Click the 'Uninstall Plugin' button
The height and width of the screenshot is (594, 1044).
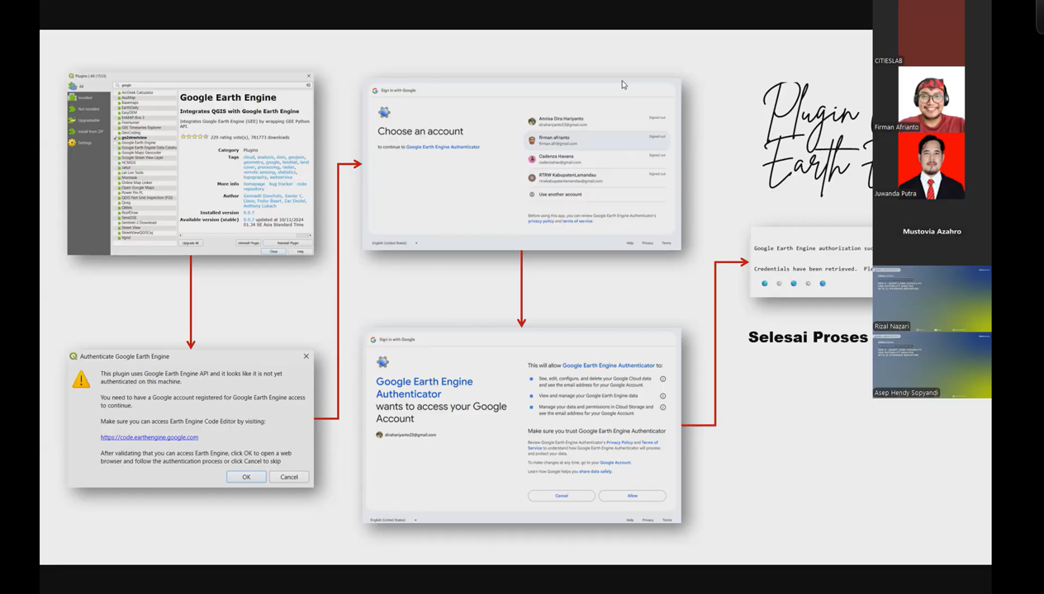pos(249,243)
